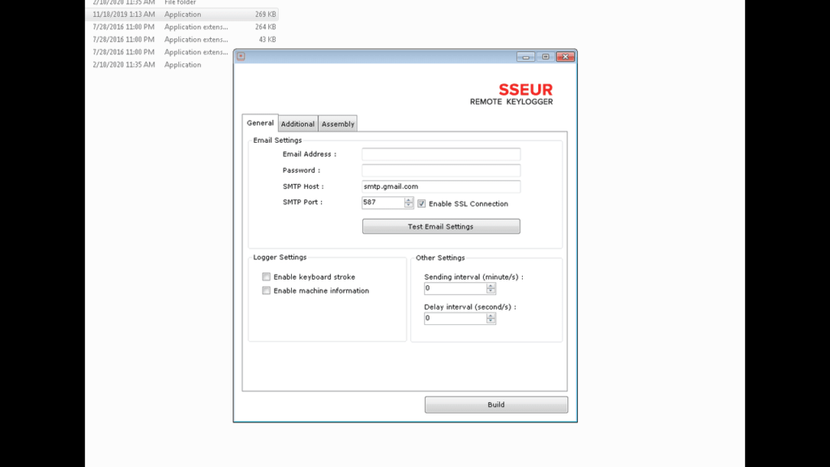Viewport: 830px width, 467px height.
Task: Click the Sending interval value box
Action: point(456,288)
